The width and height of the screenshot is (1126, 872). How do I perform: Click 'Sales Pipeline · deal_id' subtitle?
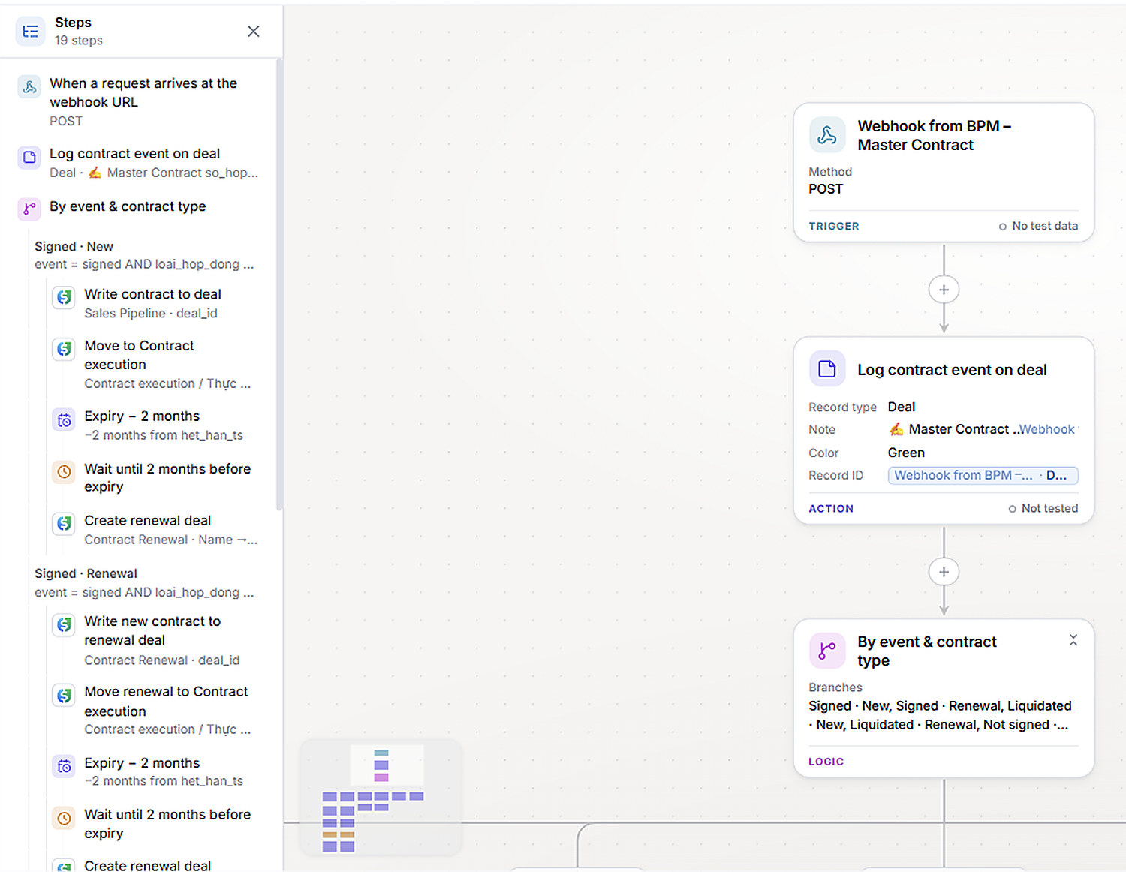[151, 313]
